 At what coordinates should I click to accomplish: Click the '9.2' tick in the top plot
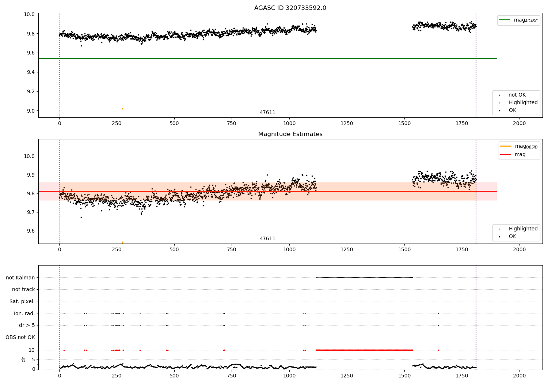(31, 91)
